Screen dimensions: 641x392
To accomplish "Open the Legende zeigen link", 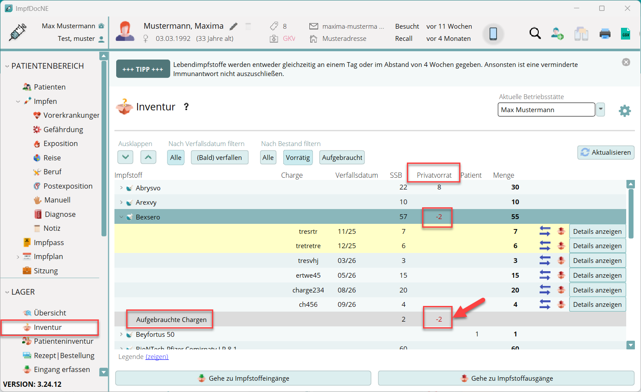I will point(157,357).
